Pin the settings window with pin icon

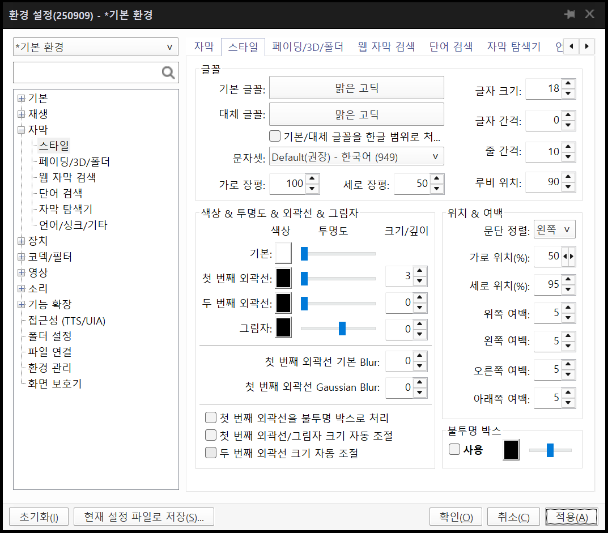coord(569,14)
